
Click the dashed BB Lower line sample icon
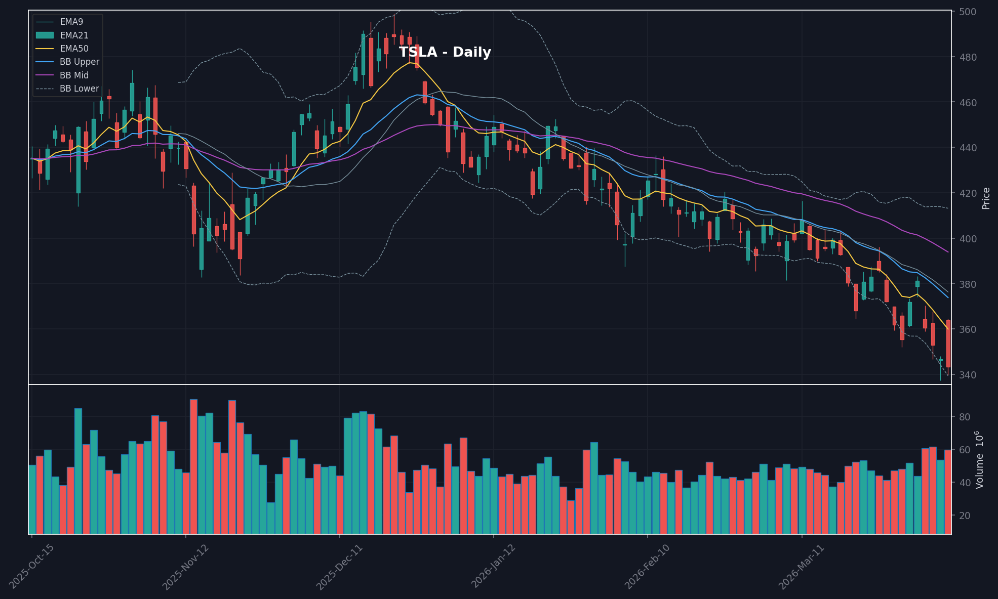tap(45, 88)
